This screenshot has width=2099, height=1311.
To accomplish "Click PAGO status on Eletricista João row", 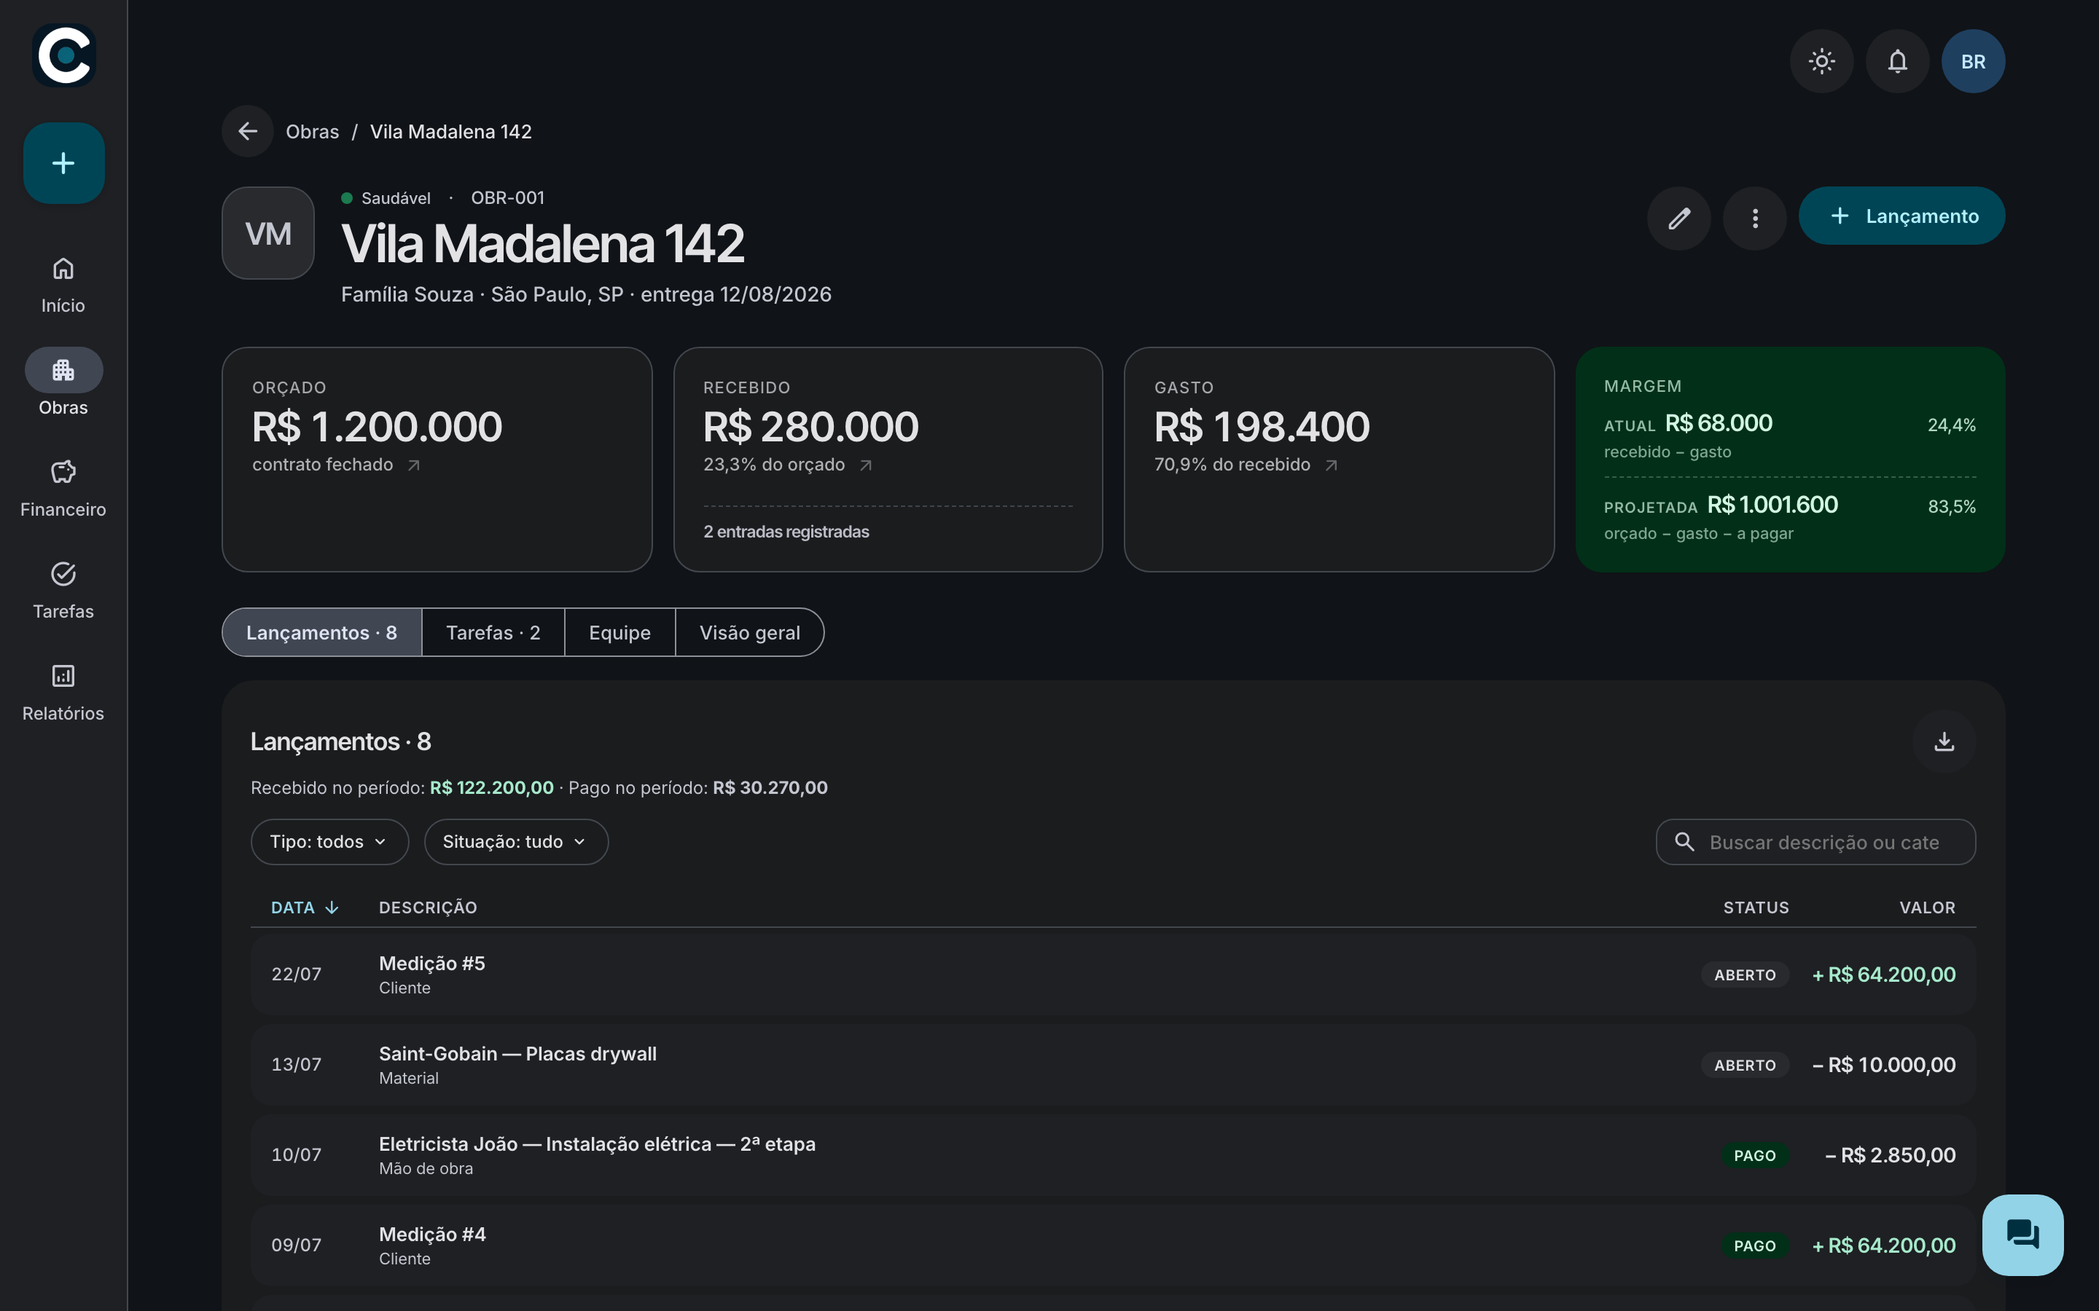I will pyautogui.click(x=1755, y=1155).
